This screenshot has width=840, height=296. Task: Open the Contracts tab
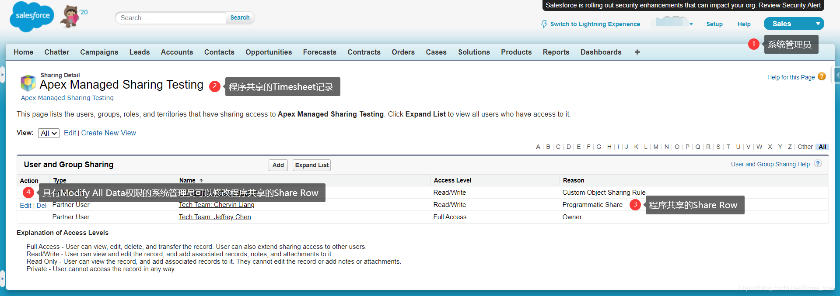tap(364, 52)
